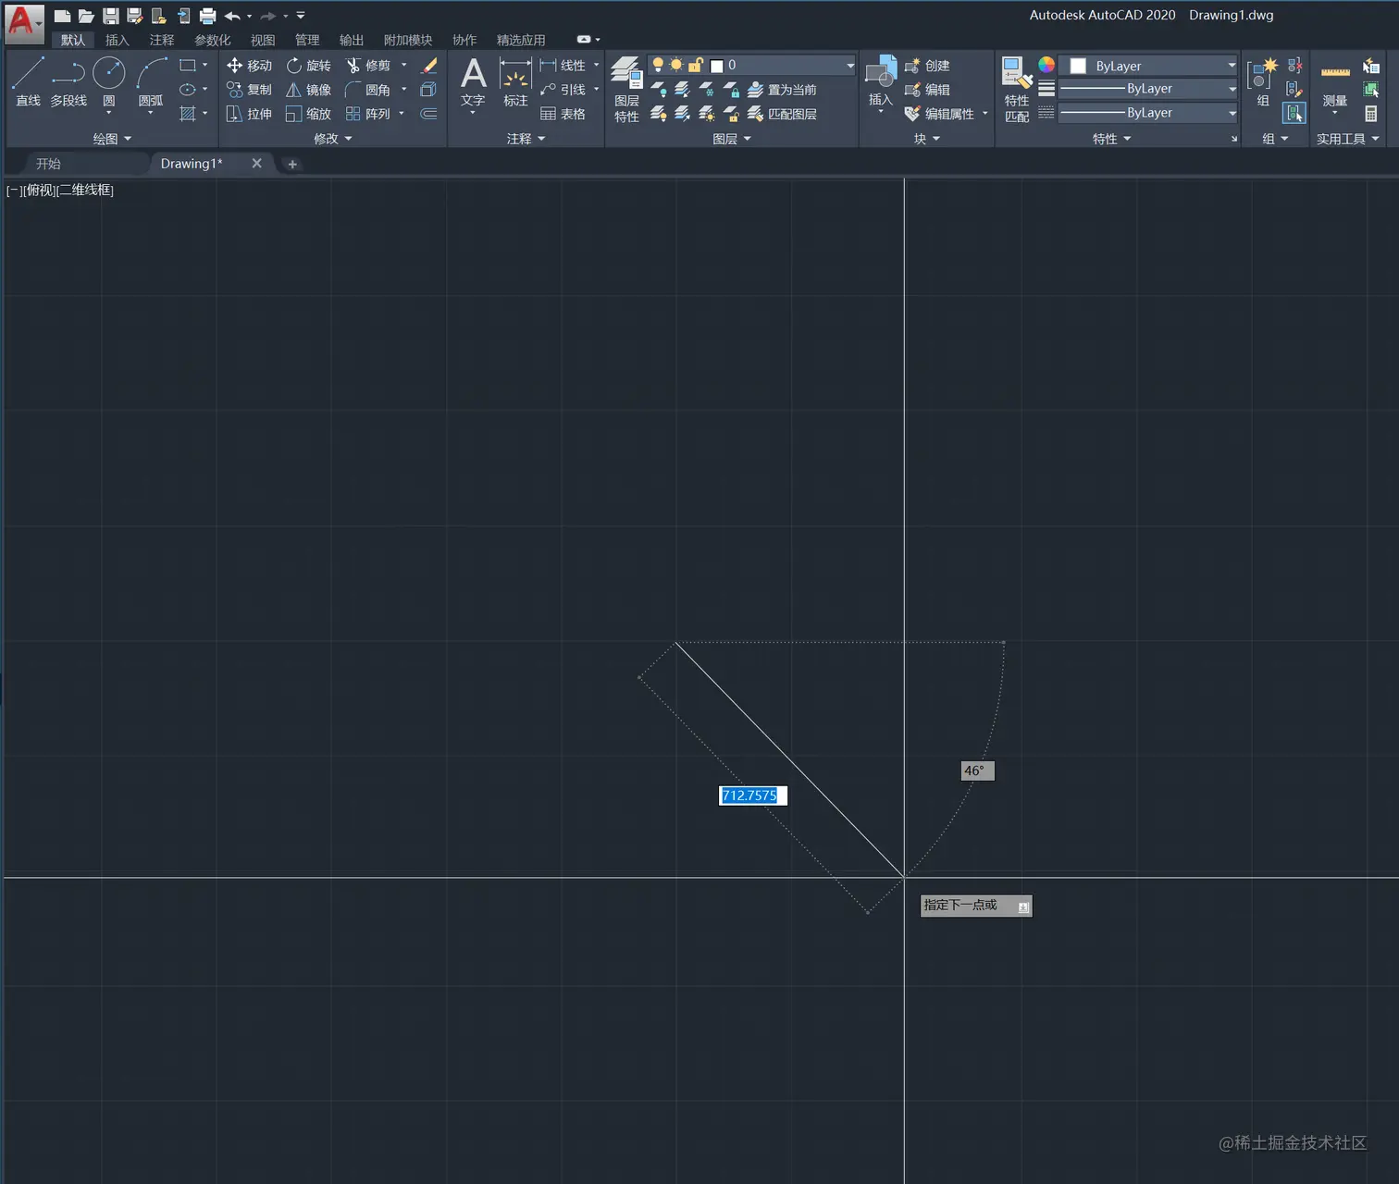Image resolution: width=1399 pixels, height=1184 pixels.
Task: Toggle layer 0 lock padlock icon
Action: click(x=696, y=65)
